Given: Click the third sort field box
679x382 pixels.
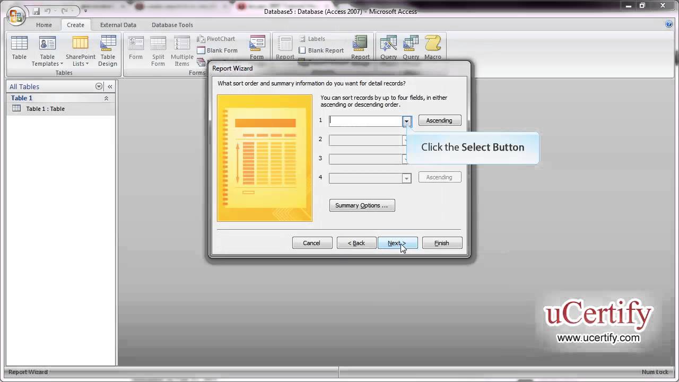Looking at the screenshot, I should coord(365,159).
